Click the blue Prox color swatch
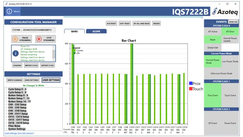 191,84
